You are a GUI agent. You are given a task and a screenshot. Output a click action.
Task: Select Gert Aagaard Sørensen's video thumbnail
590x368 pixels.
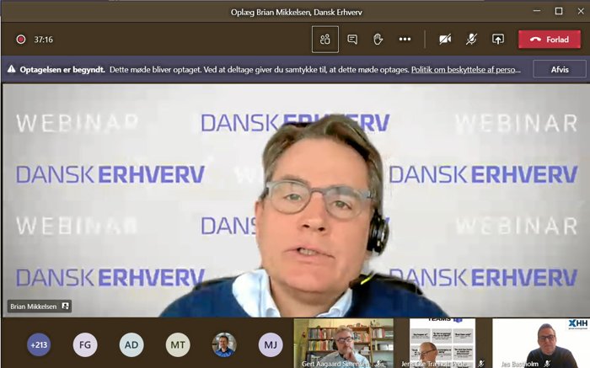tap(343, 343)
